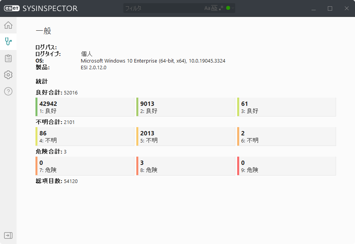The height and width of the screenshot is (244, 355).
Task: Open the help question mark icon
Action: tap(8, 91)
